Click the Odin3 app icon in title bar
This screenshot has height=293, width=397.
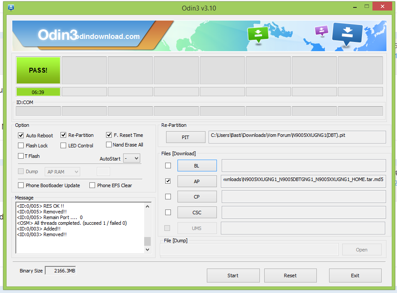pyautogui.click(x=11, y=8)
